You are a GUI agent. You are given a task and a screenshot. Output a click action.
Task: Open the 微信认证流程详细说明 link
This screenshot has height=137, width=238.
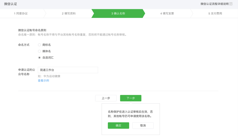tap(214, 4)
